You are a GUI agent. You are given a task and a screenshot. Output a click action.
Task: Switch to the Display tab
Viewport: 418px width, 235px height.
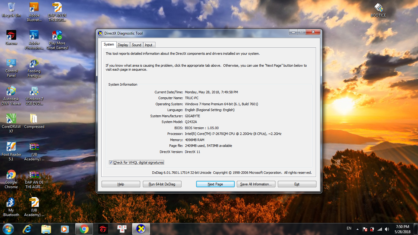[x=123, y=45]
